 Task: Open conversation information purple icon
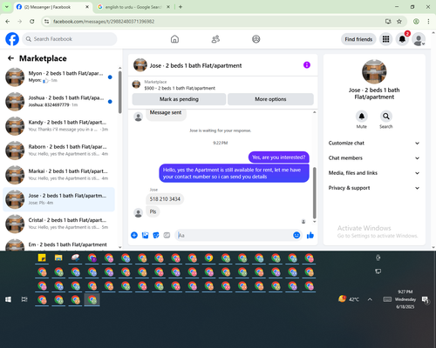[x=307, y=65]
